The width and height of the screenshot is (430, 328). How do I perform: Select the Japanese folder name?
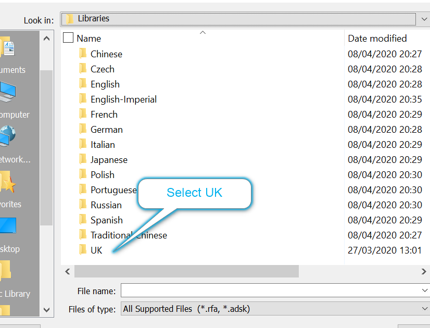point(109,160)
